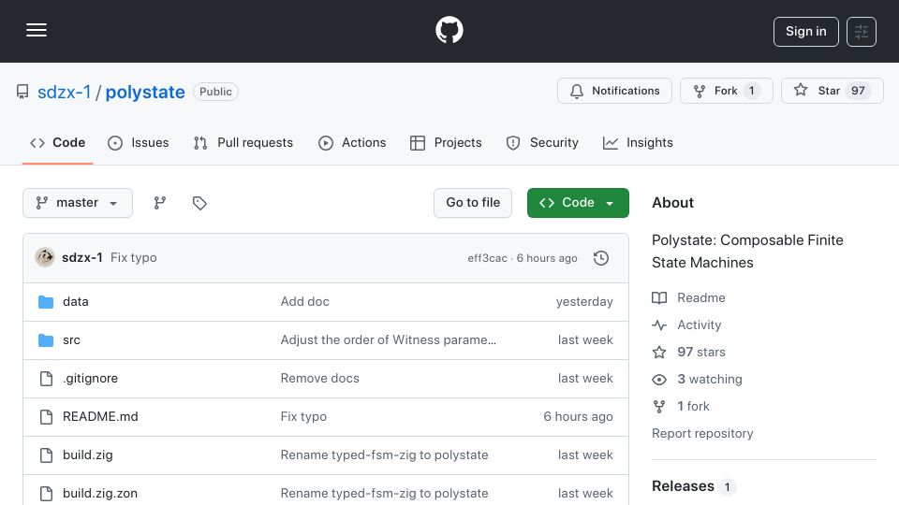Screen dimensions: 899x505
Task: Click the data folder icon
Action: 46,302
